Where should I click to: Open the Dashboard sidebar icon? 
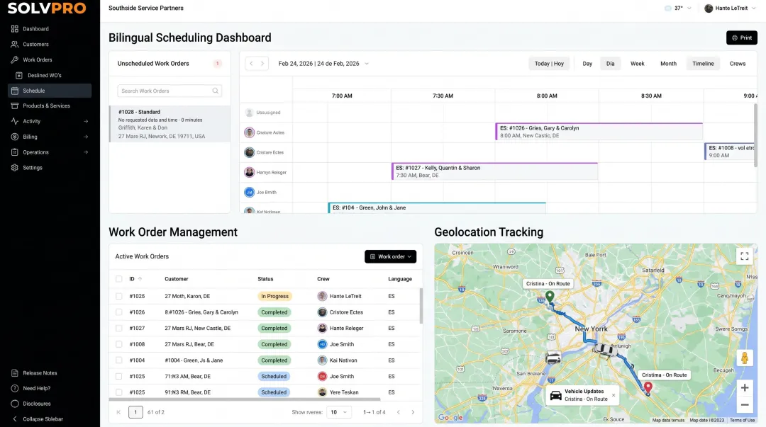(15, 29)
